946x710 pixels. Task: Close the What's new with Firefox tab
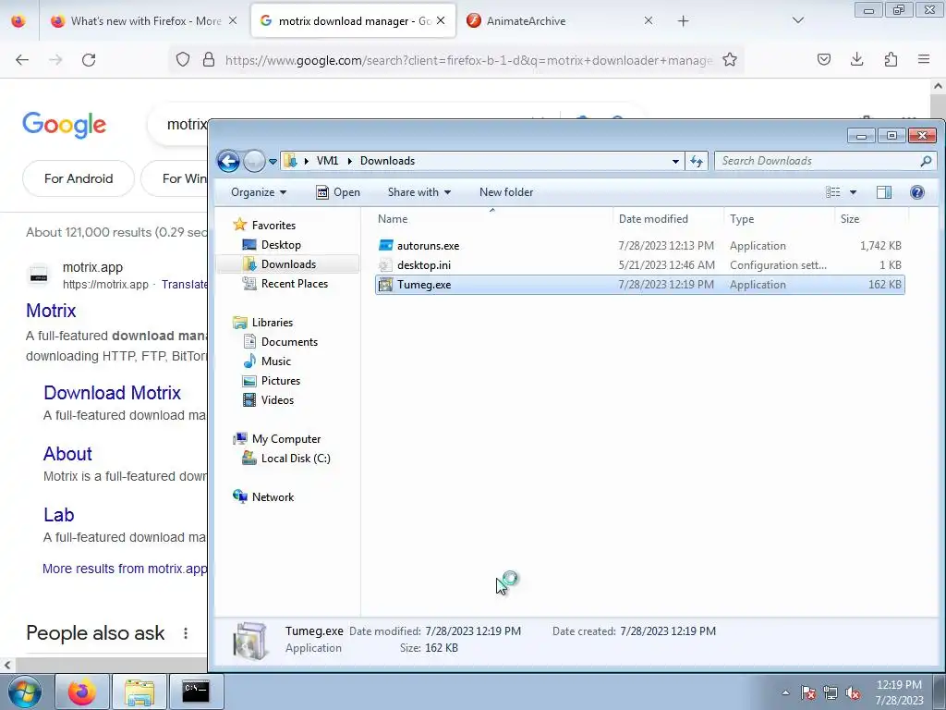click(232, 20)
